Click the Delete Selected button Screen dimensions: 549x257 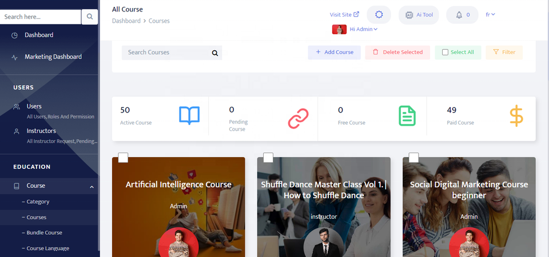pos(397,53)
